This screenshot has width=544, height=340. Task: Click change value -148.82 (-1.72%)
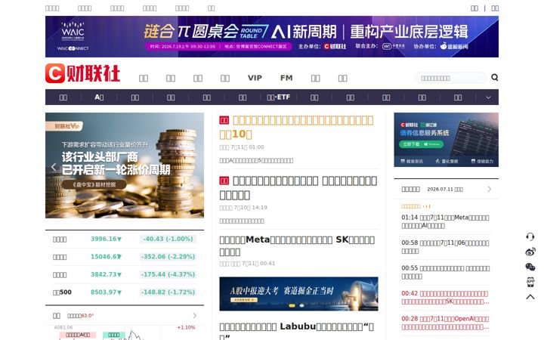coord(168,292)
